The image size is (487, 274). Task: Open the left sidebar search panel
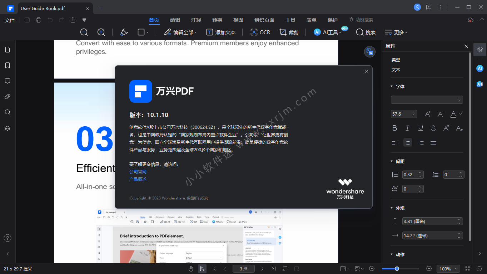coord(8,112)
